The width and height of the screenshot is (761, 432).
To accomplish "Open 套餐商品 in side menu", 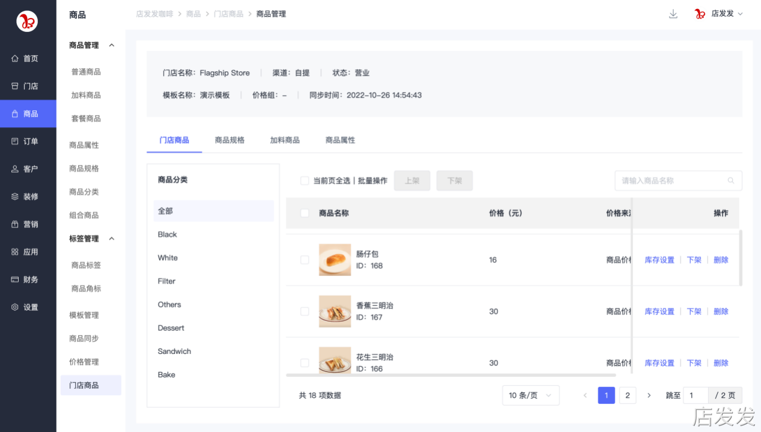I will tap(86, 118).
